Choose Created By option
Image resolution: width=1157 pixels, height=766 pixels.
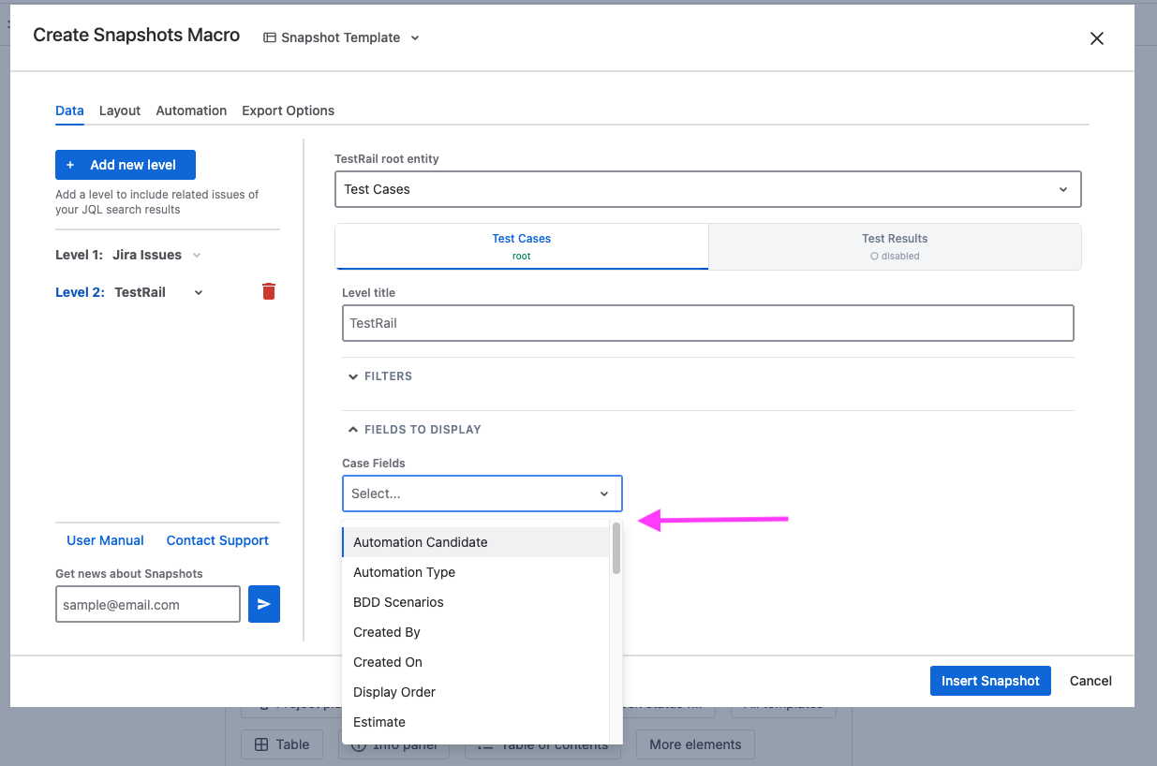coord(476,632)
